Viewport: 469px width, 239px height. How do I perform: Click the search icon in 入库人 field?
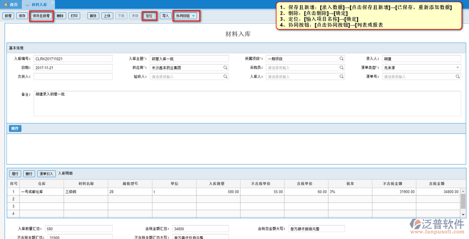341,76
